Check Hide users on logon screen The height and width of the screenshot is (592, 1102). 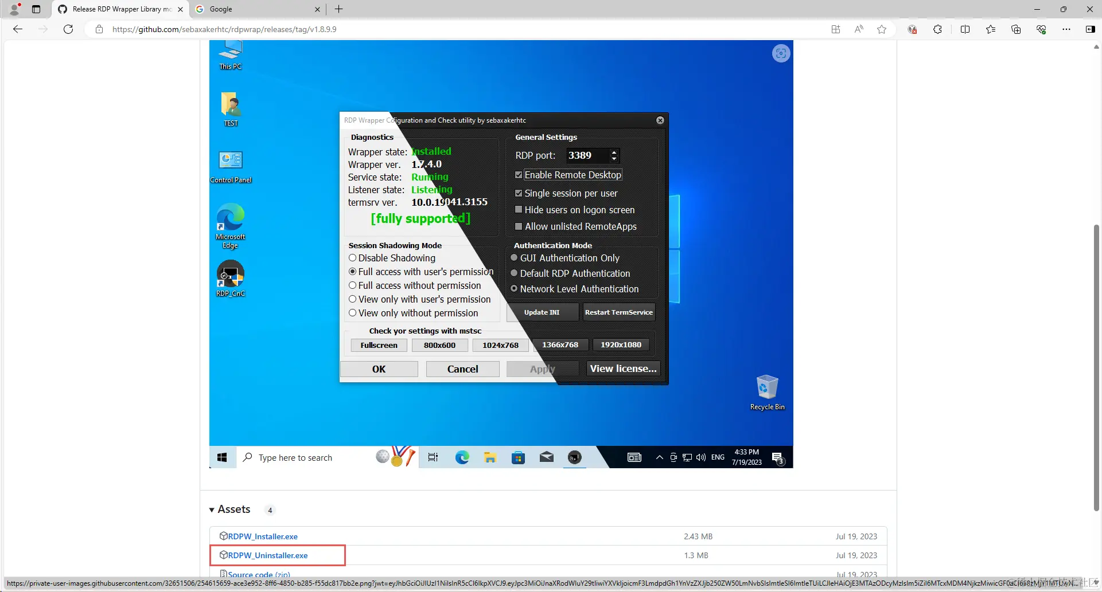click(x=519, y=210)
